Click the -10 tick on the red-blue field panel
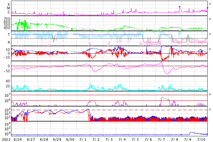This screenshot has height=142, width=213. pyautogui.click(x=7, y=57)
